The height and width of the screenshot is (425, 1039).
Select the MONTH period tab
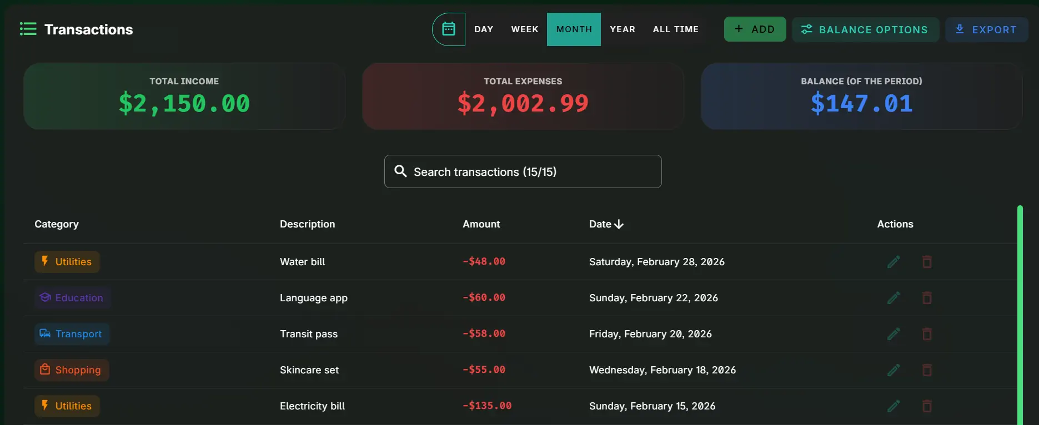point(574,29)
